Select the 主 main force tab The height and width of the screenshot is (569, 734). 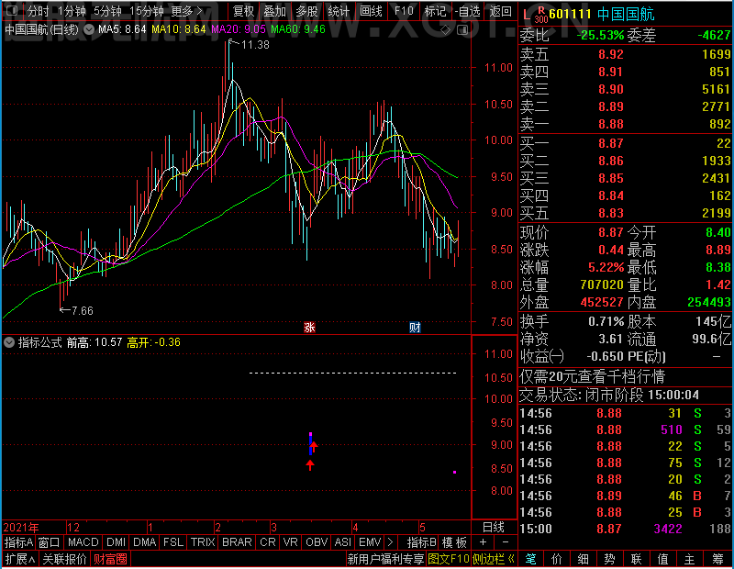[690, 559]
